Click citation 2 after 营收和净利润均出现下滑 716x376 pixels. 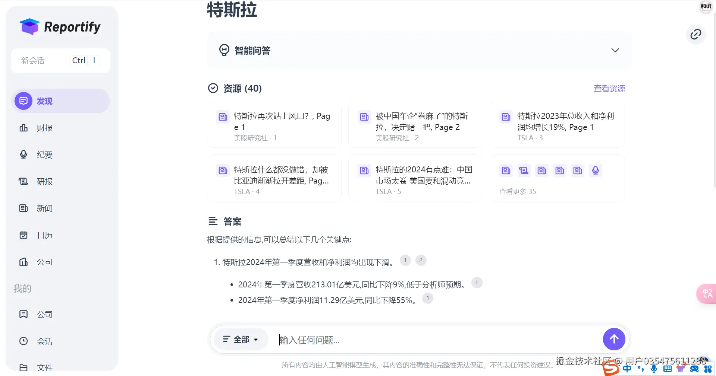[421, 260]
